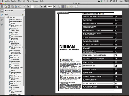Click the BR section tab
This screenshot has width=129, height=96.
[118, 62]
